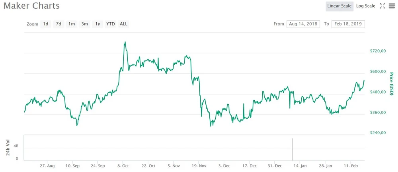
Task: Edit the To date field
Action: pos(349,24)
